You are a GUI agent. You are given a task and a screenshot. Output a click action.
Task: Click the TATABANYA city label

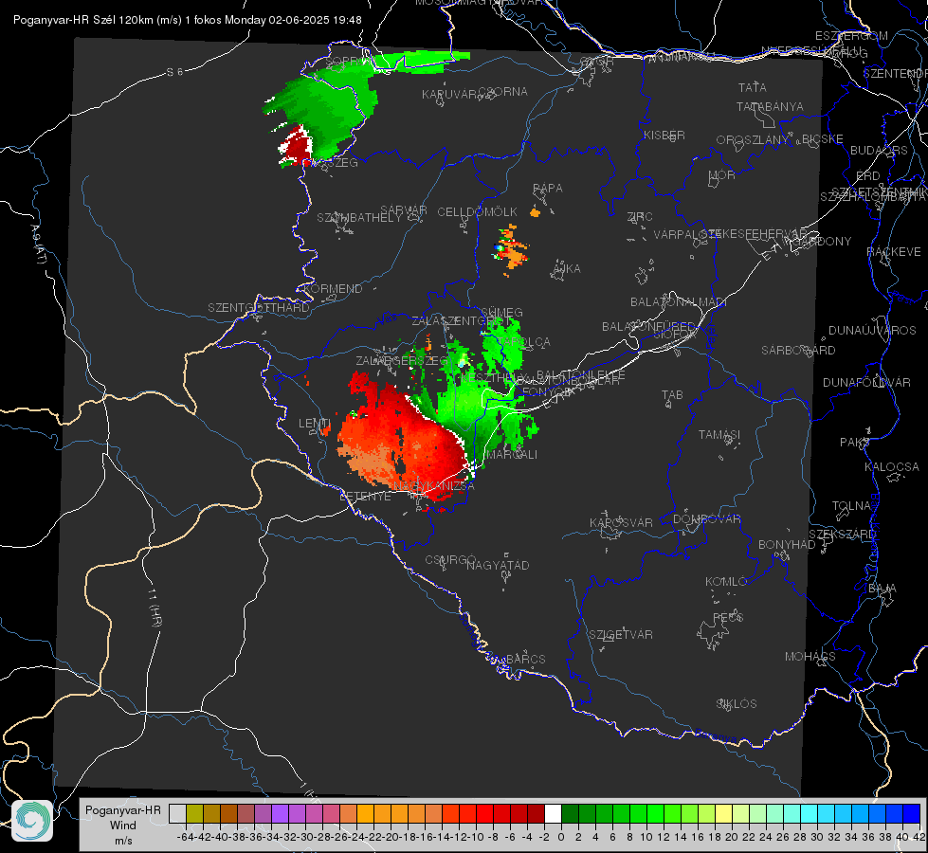click(770, 106)
